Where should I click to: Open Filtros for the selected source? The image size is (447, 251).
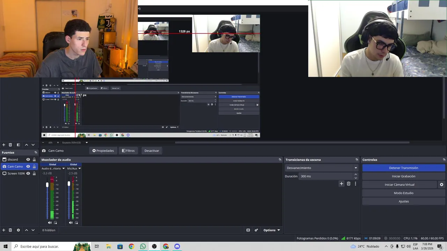(x=128, y=151)
